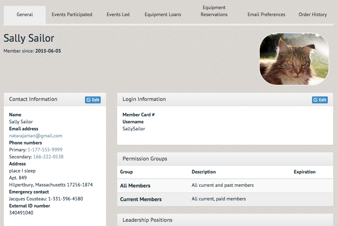Click the Apt. 849 address line
This screenshot has height=226, width=338.
[18, 178]
